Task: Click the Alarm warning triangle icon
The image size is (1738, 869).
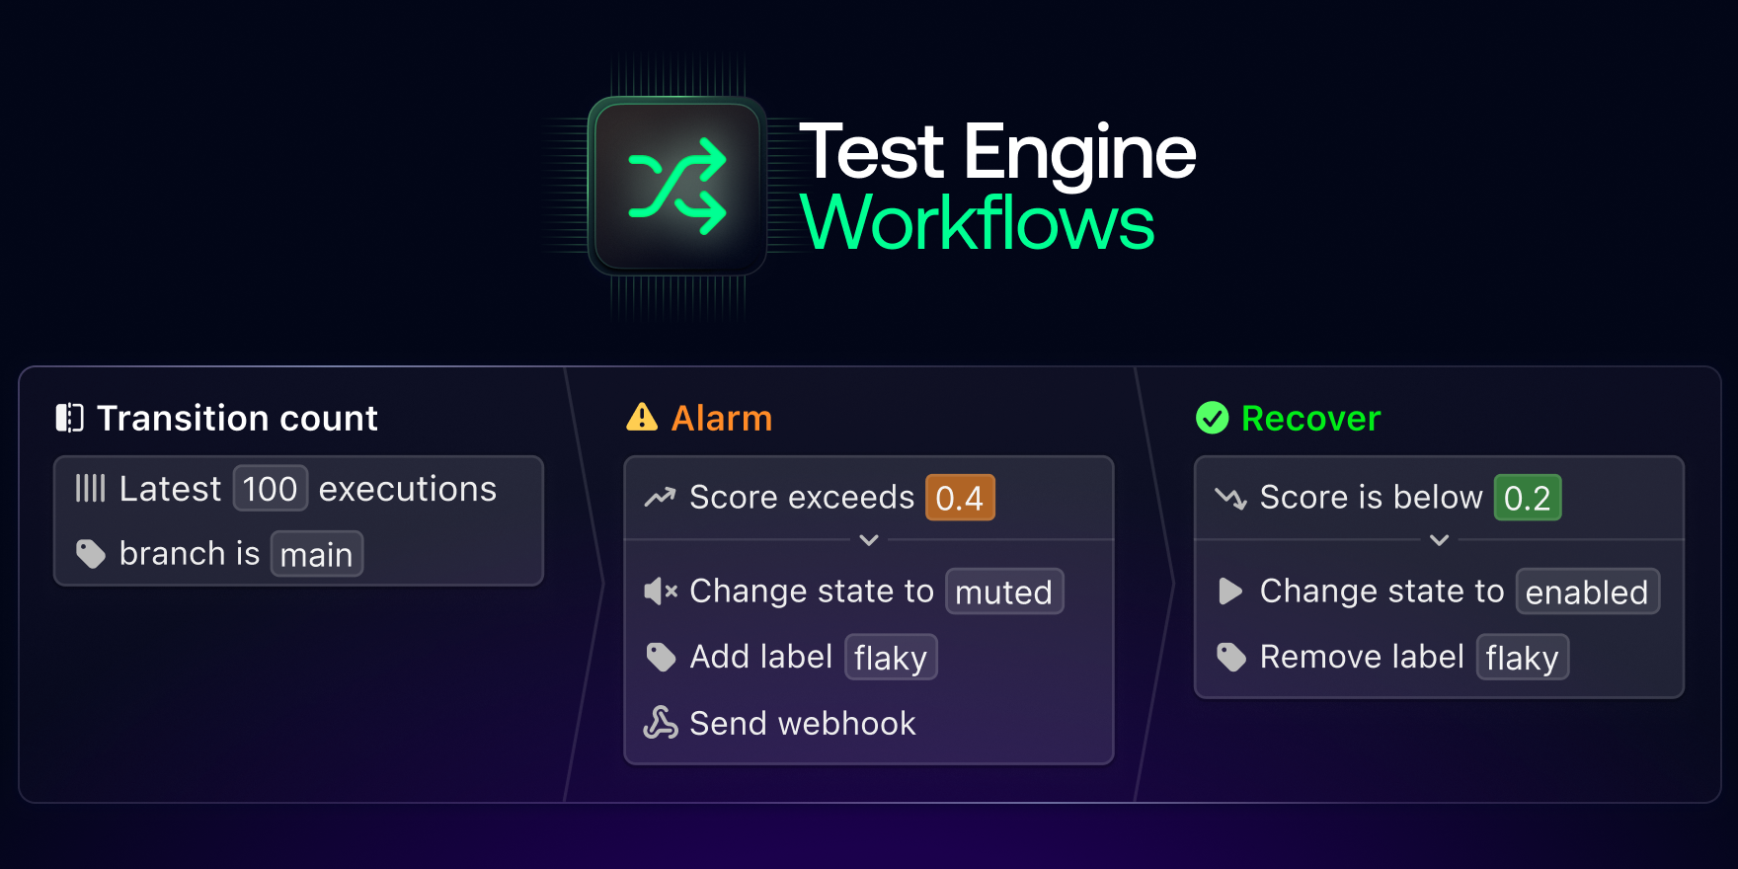Action: point(642,418)
